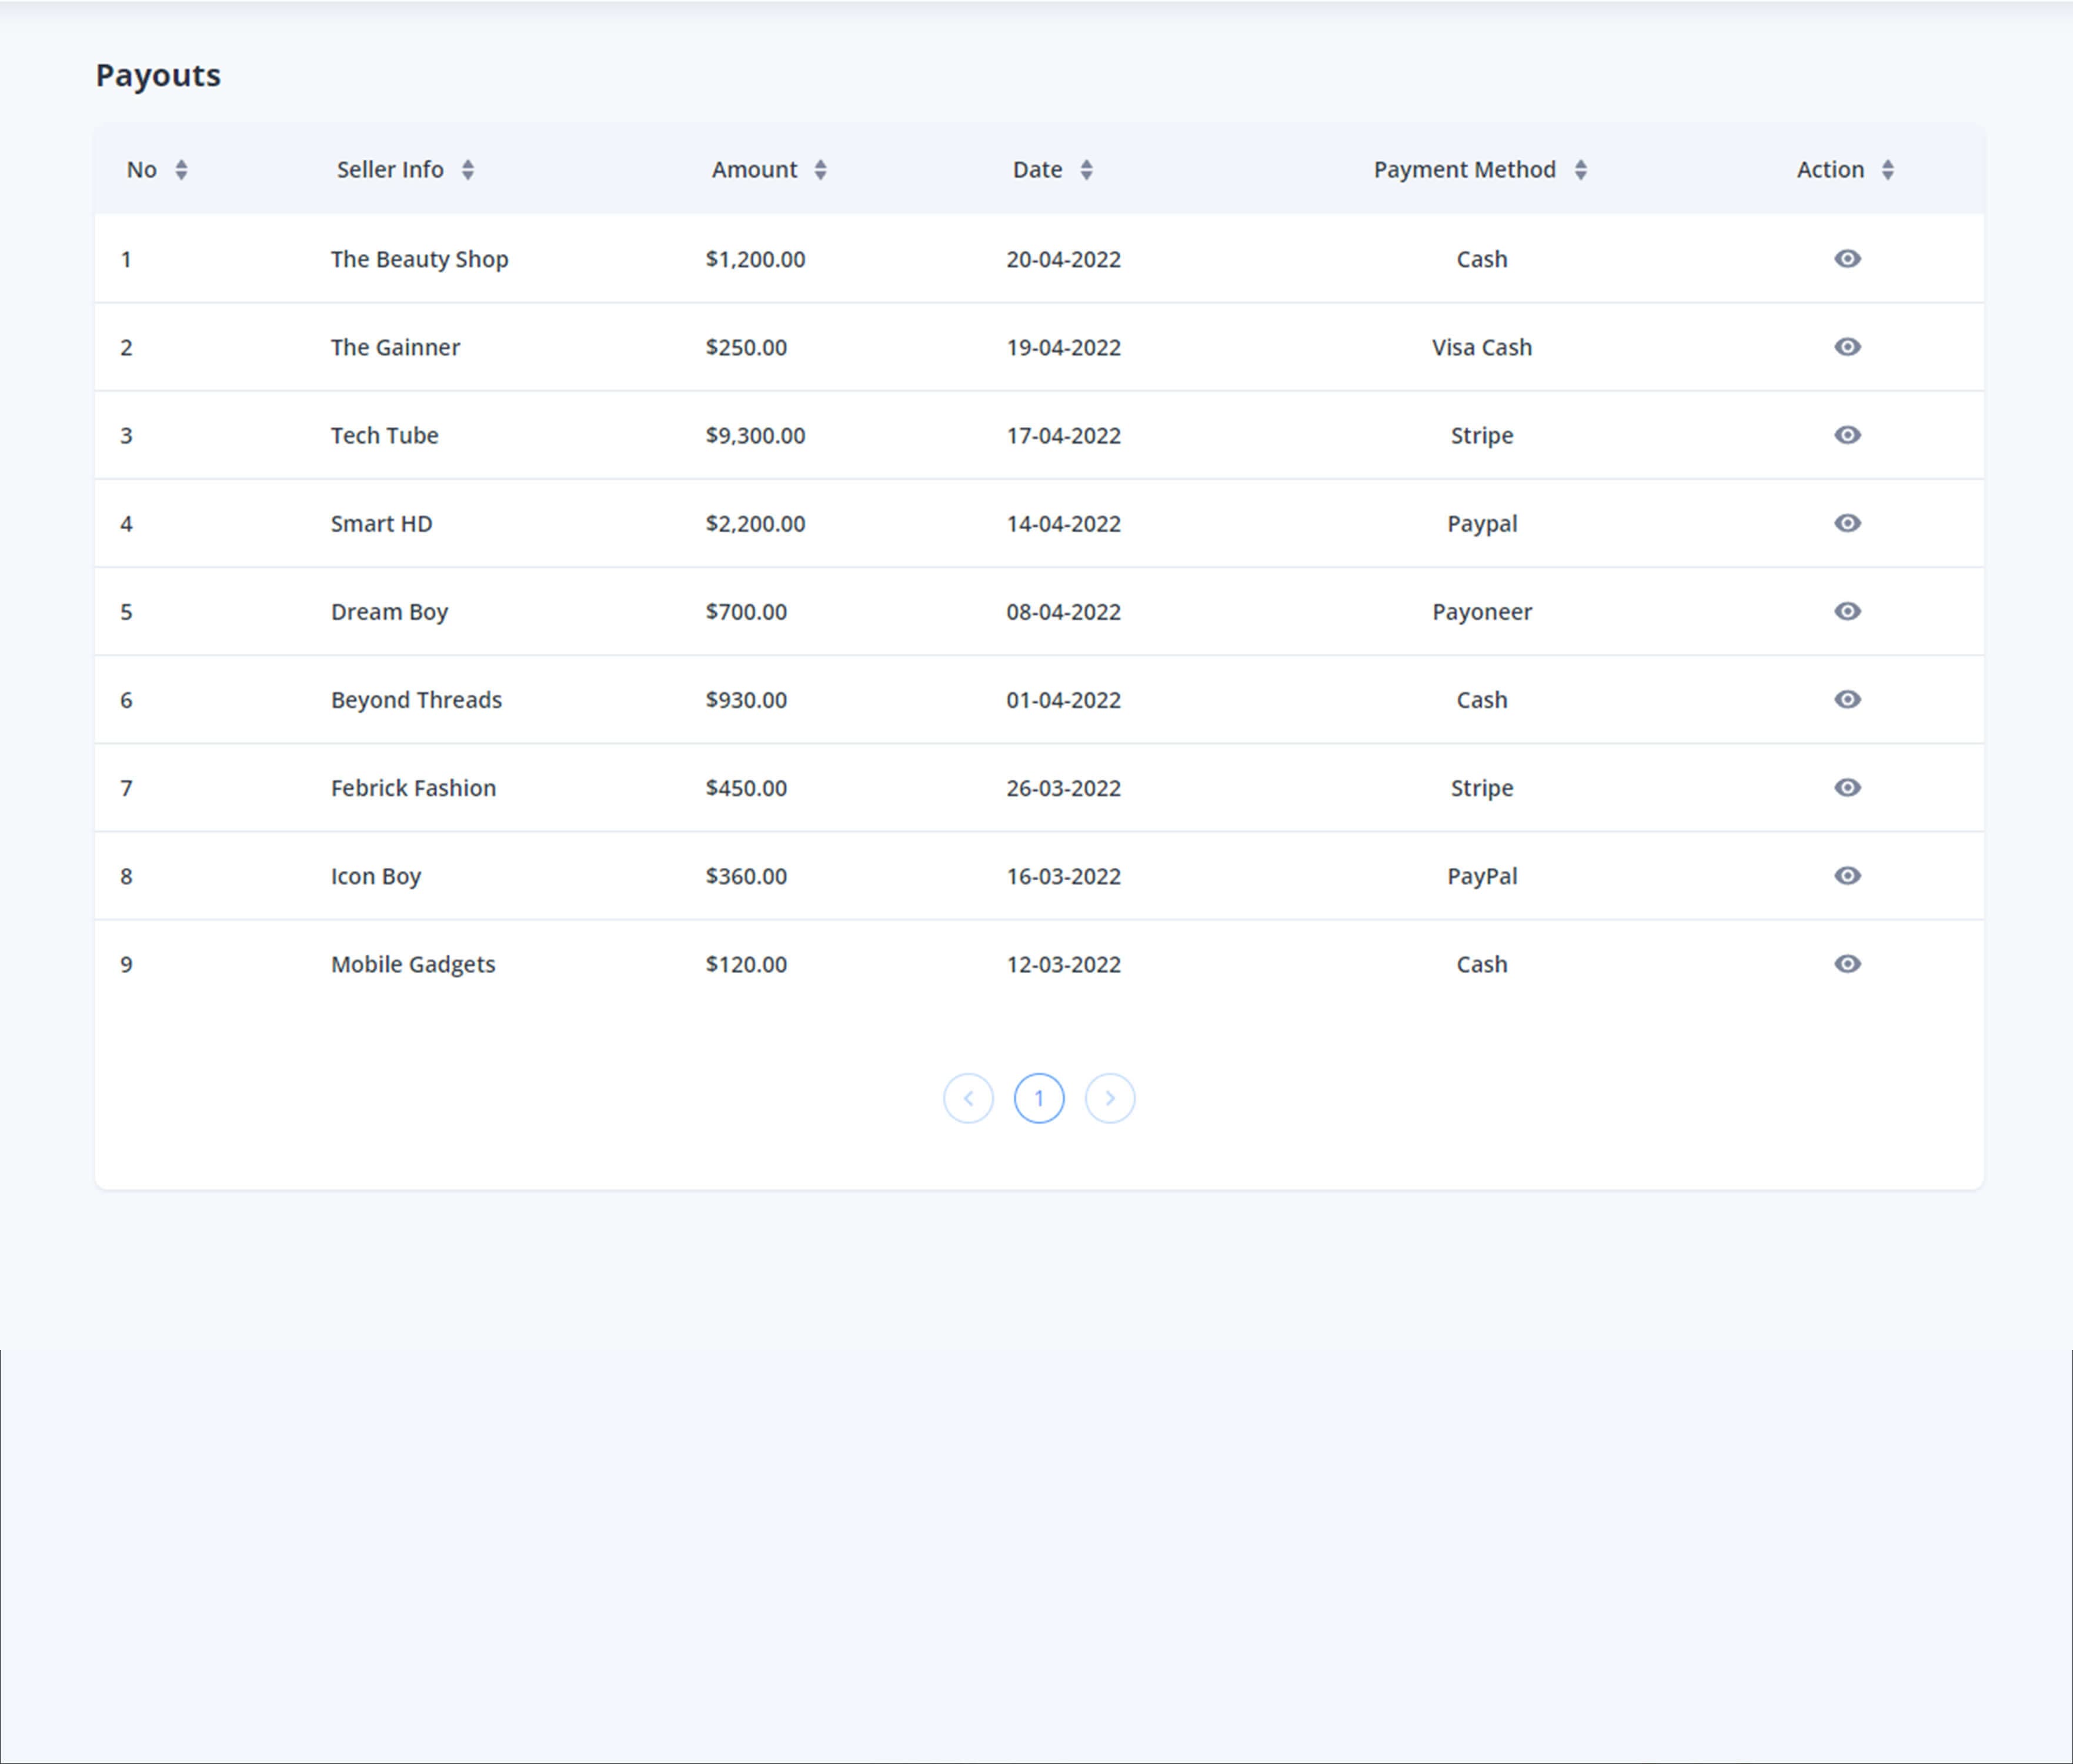Click the Action column sort arrows

pos(1887,170)
